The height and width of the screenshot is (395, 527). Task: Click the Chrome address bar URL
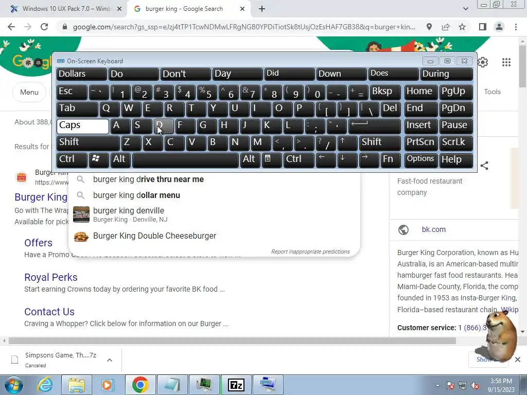click(244, 27)
